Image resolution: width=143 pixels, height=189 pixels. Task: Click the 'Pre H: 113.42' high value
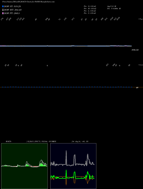pyautogui.click(x=90, y=9)
